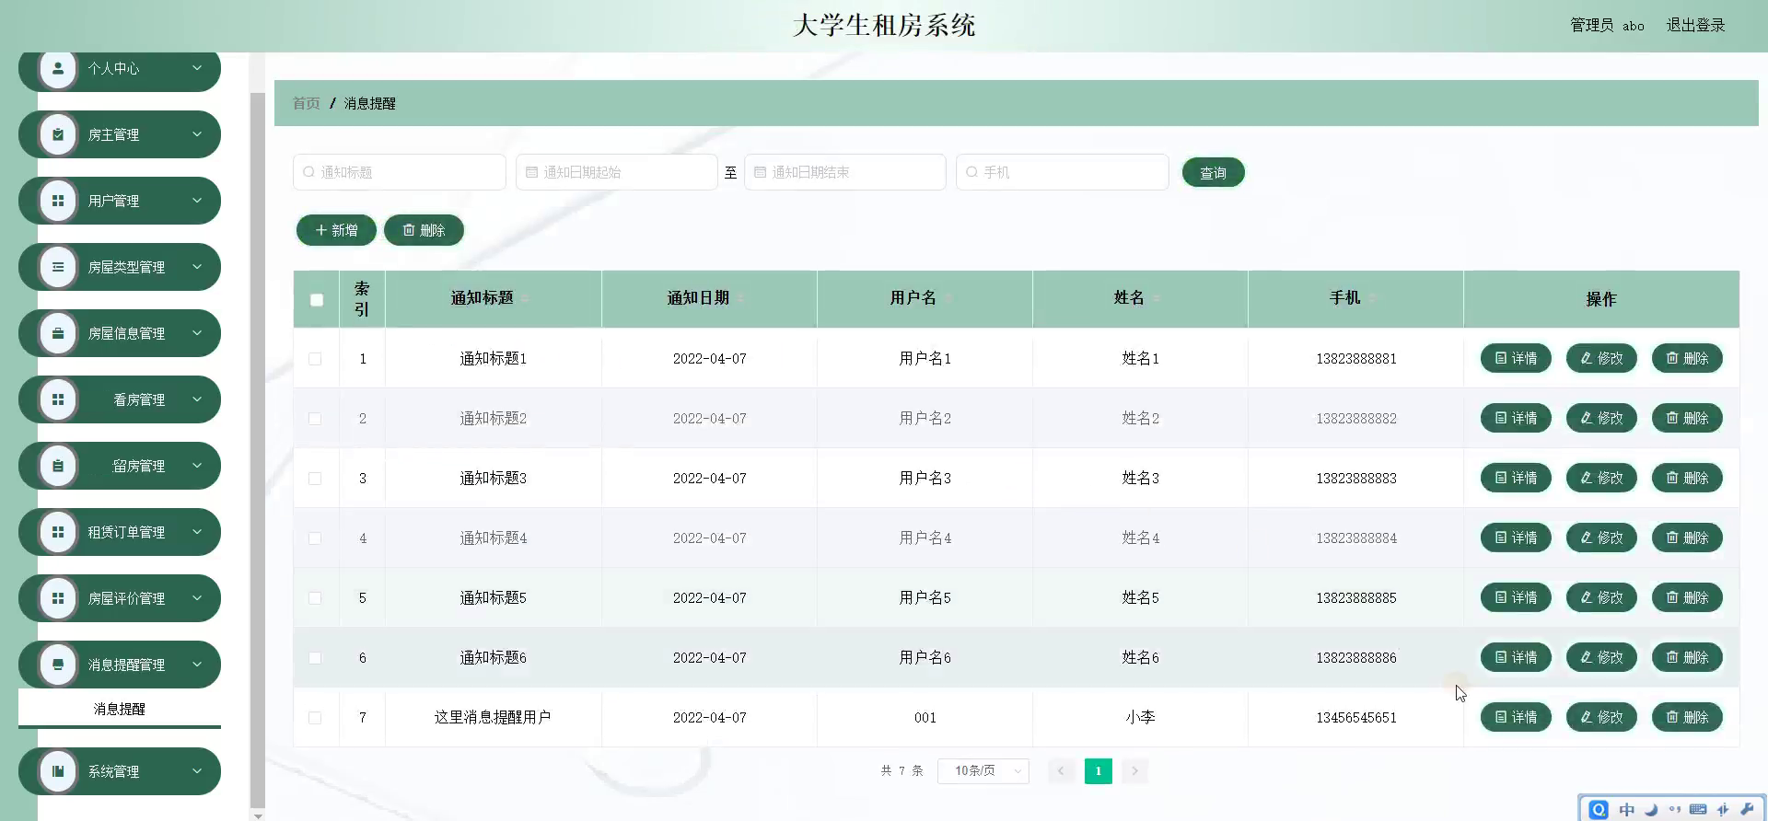
Task: Expand 房主管理 menu chevron
Action: pyautogui.click(x=196, y=134)
